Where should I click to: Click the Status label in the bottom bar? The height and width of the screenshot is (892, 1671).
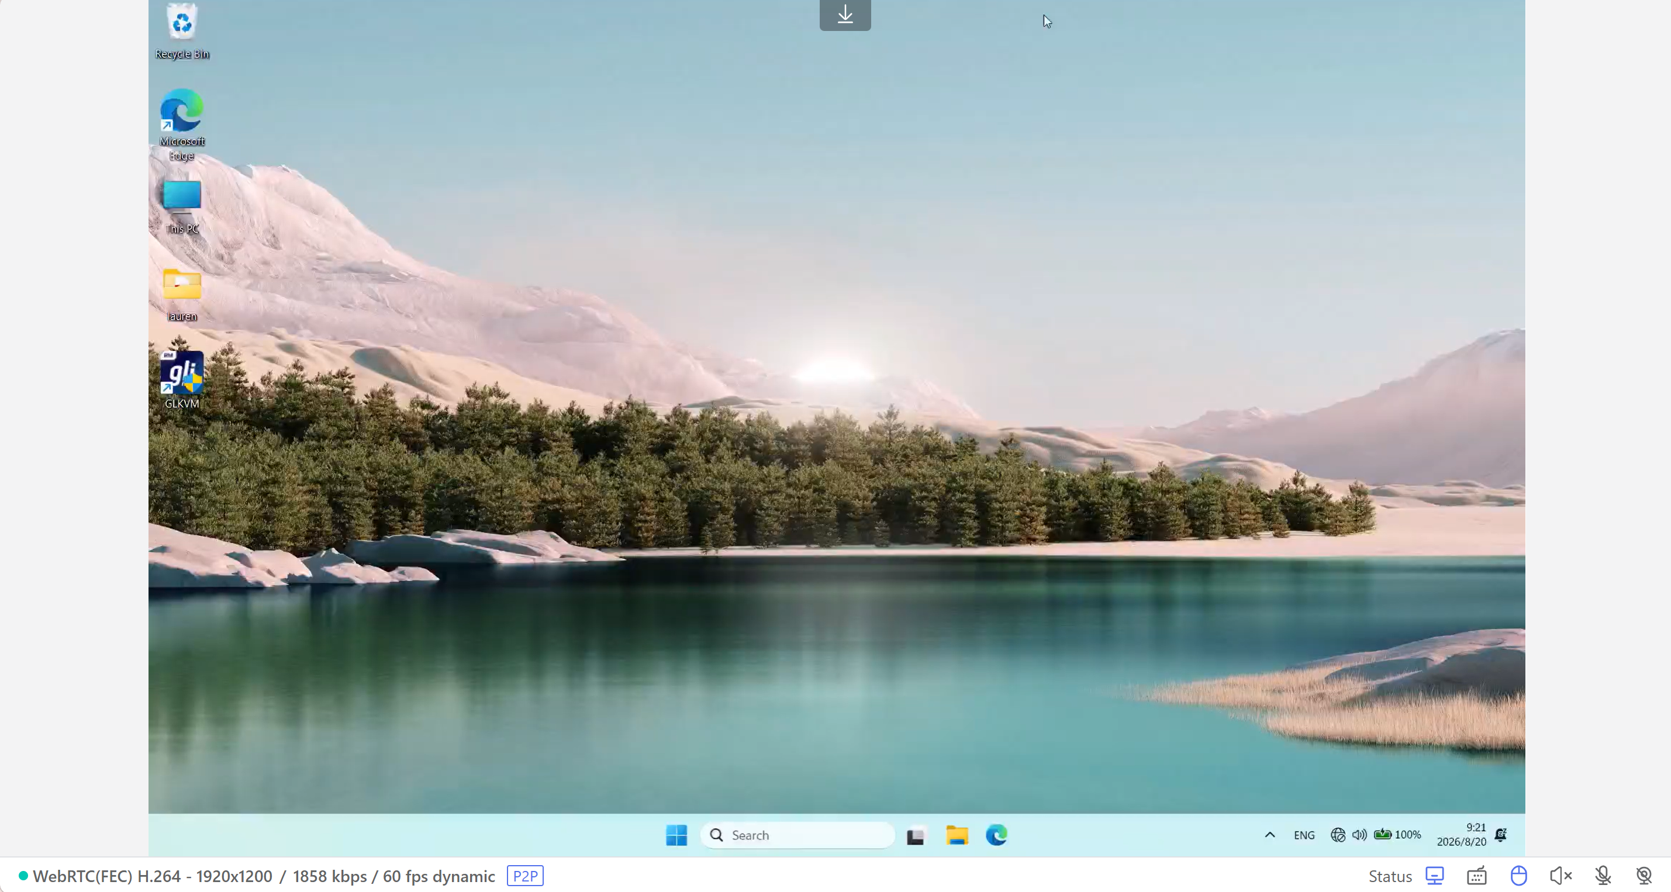[x=1389, y=876]
